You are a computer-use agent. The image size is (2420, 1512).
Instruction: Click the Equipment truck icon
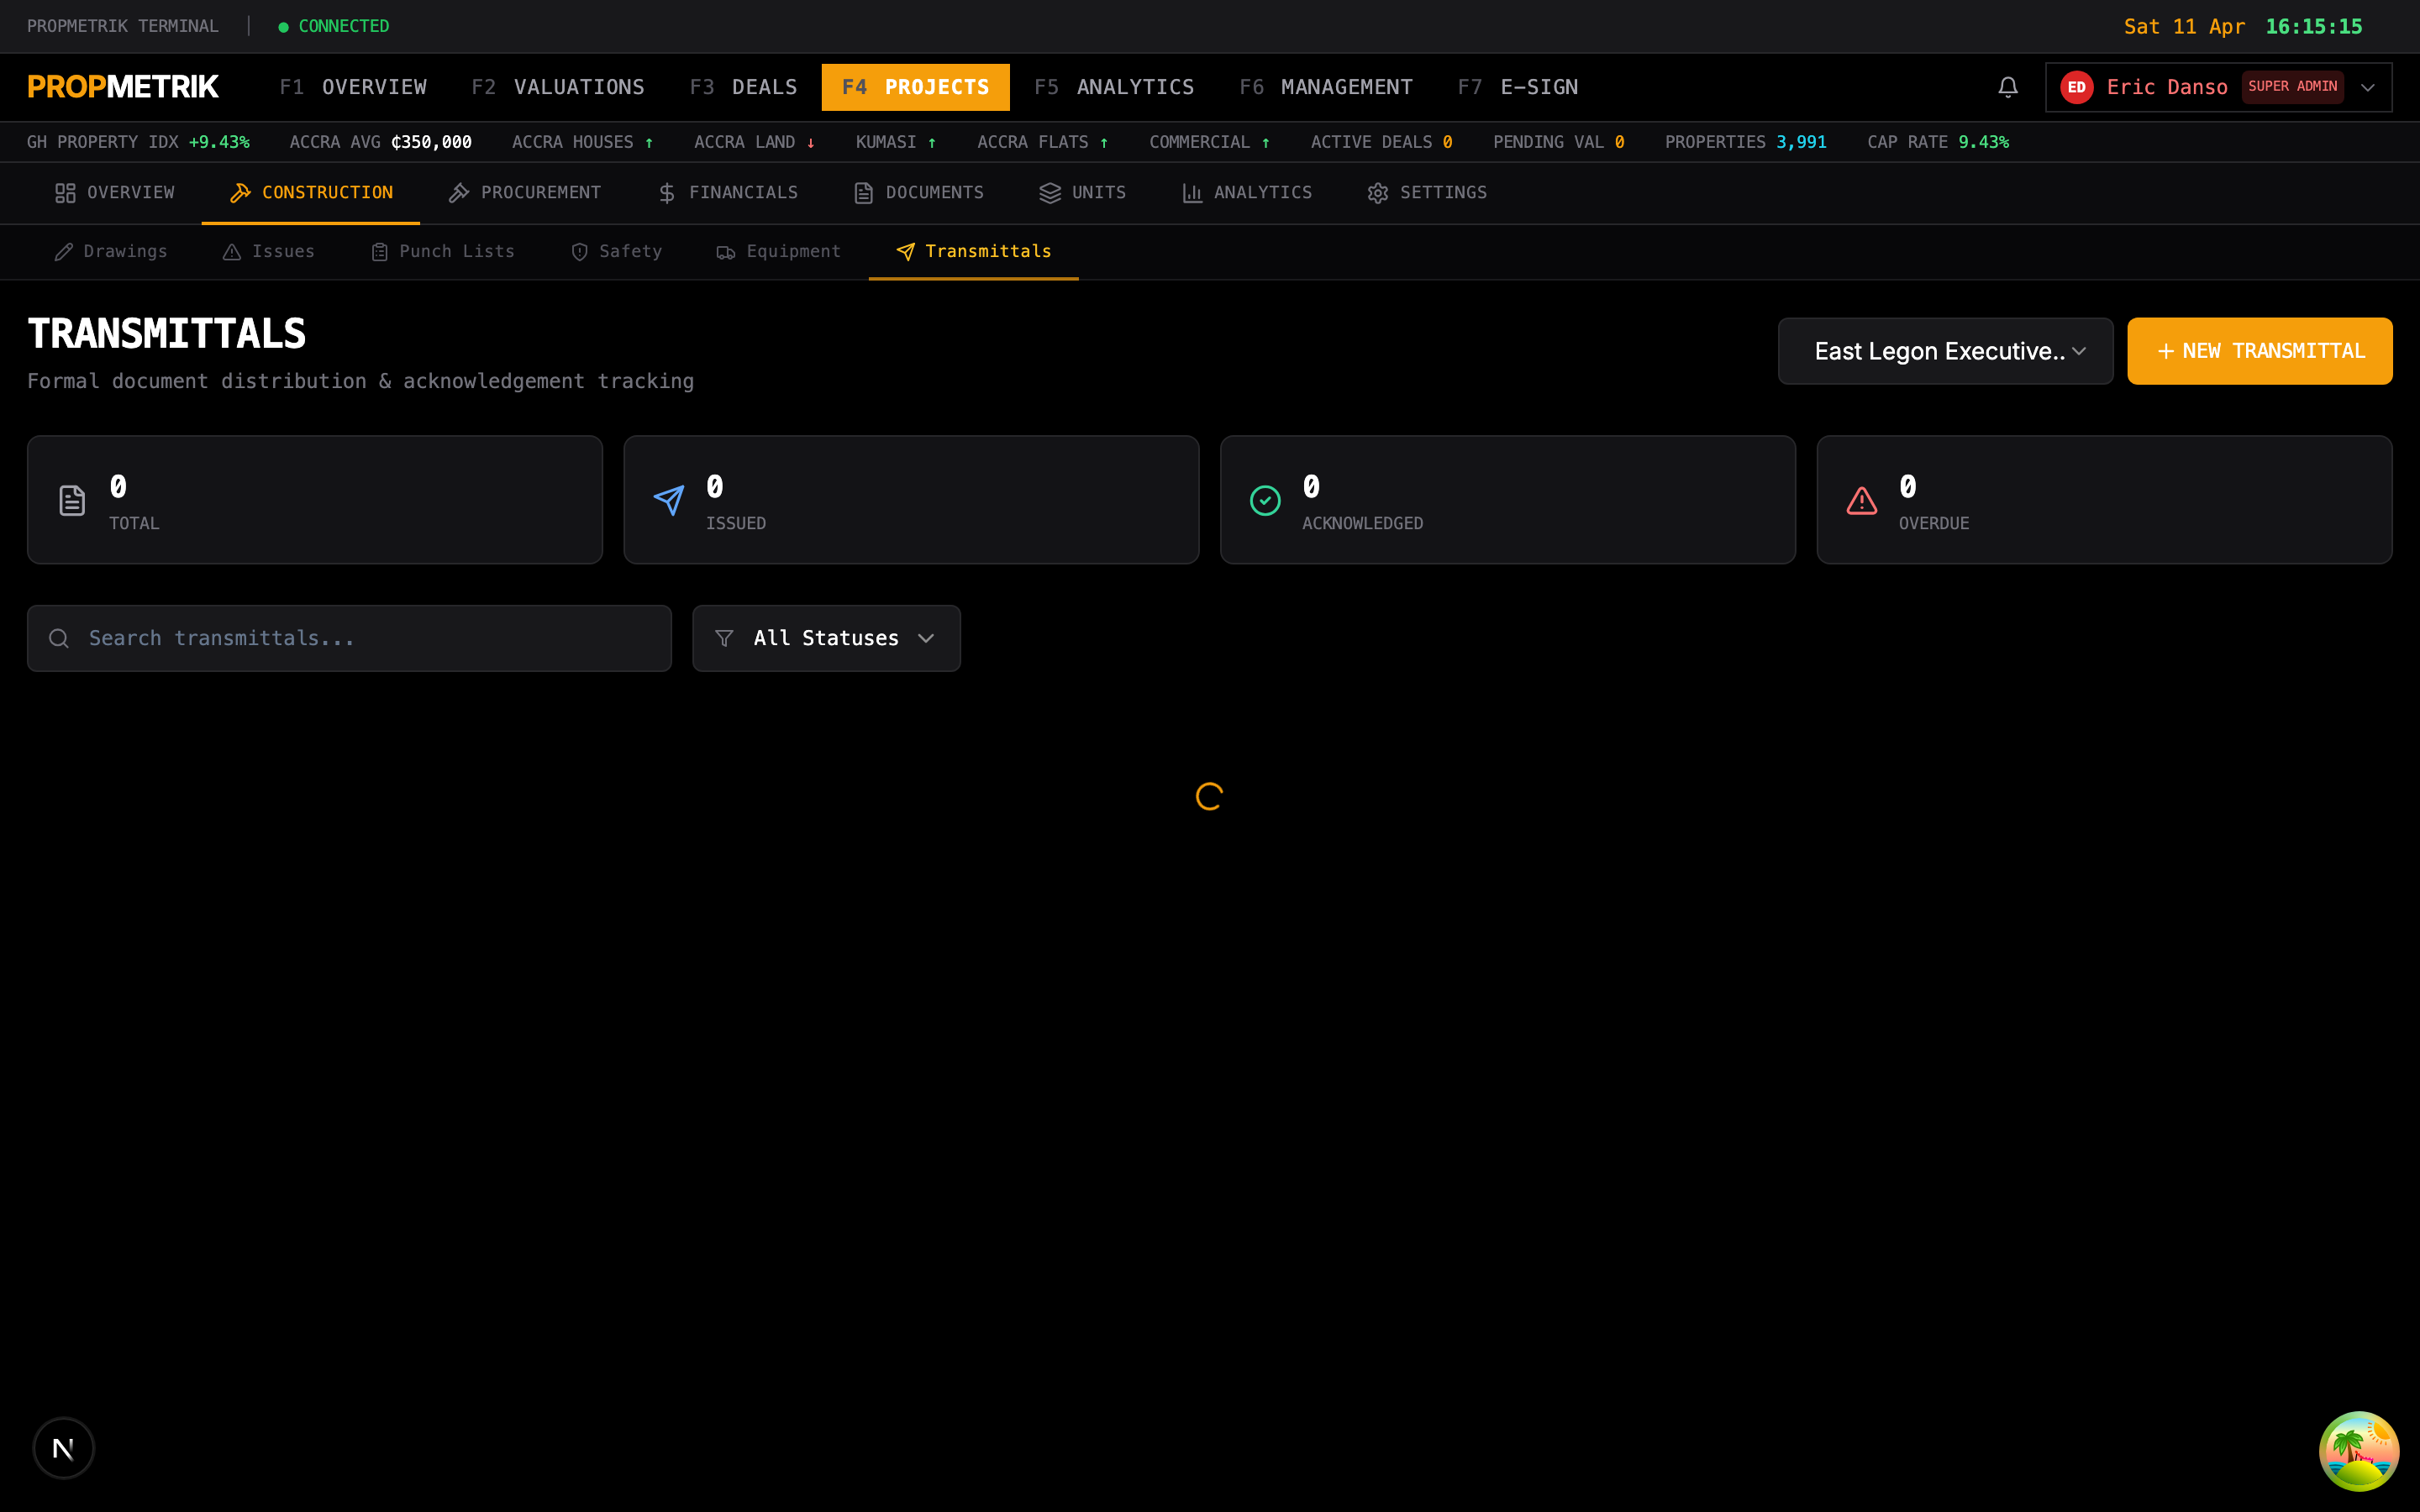(x=725, y=252)
